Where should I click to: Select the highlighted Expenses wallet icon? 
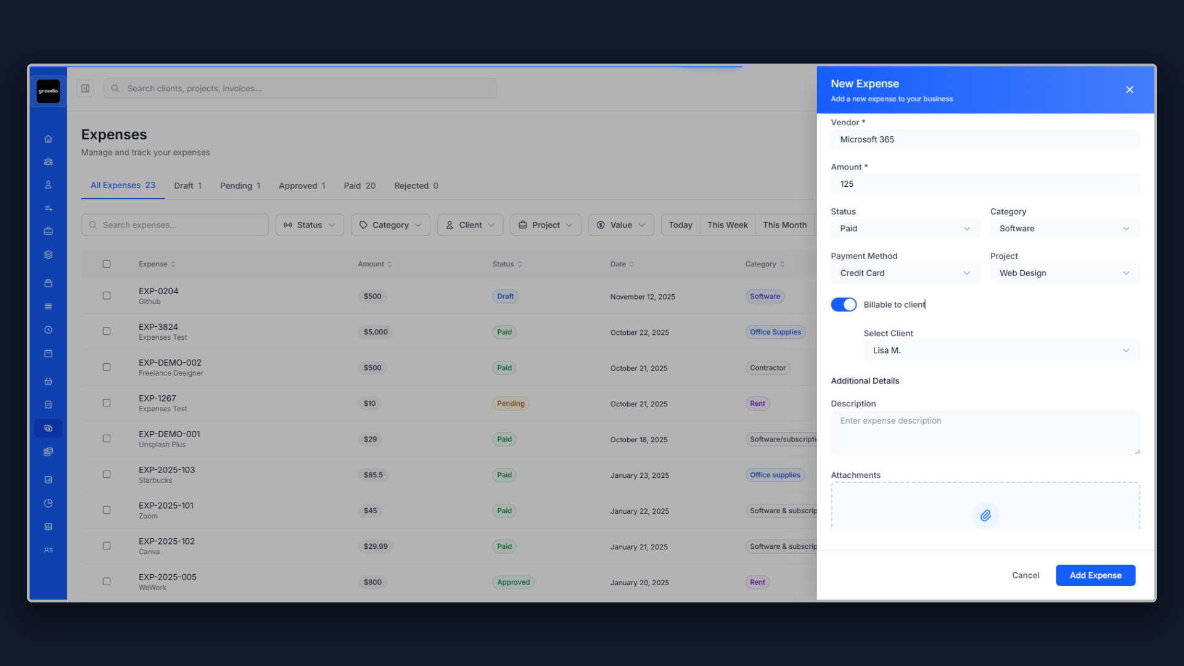(x=48, y=428)
